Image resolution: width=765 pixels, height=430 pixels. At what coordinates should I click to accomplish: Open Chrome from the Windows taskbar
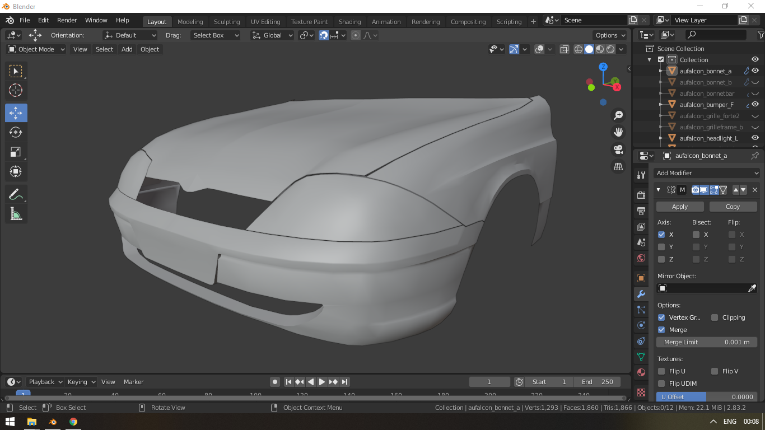73,422
